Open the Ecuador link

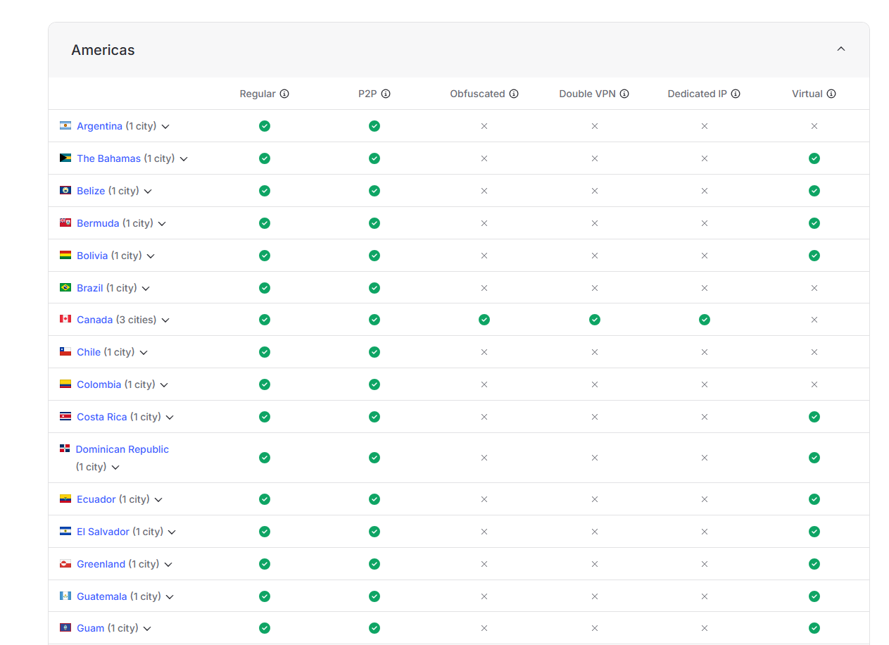click(96, 499)
